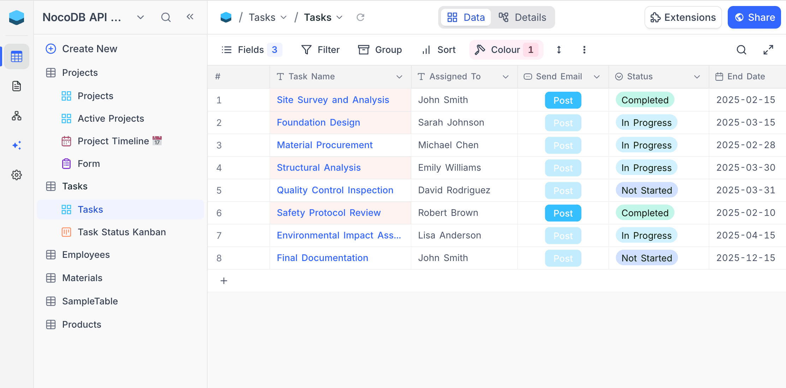Click the refresh icon beside Tasks breadcrumb

pyautogui.click(x=360, y=17)
